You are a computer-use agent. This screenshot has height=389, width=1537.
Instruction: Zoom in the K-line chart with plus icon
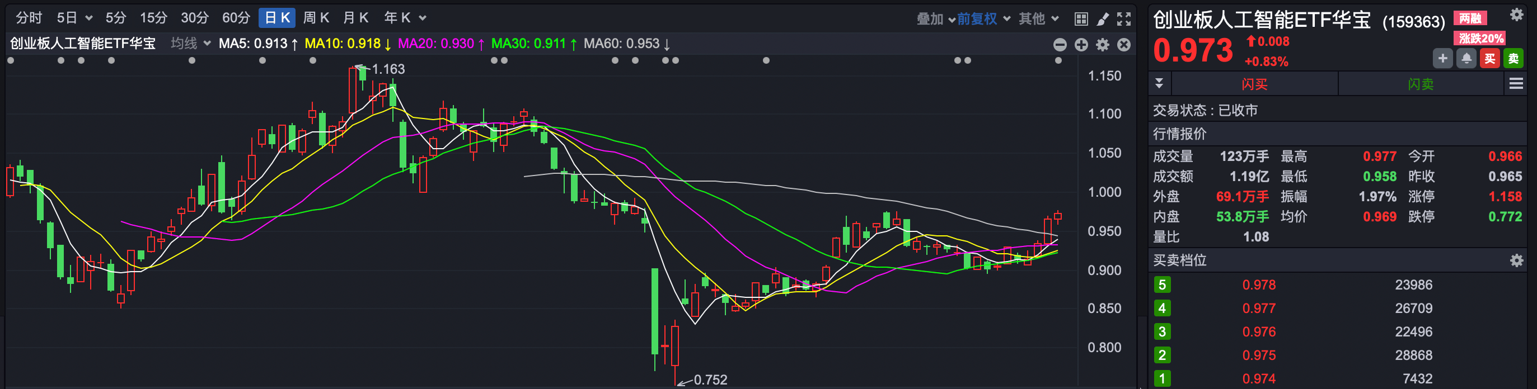point(1081,45)
